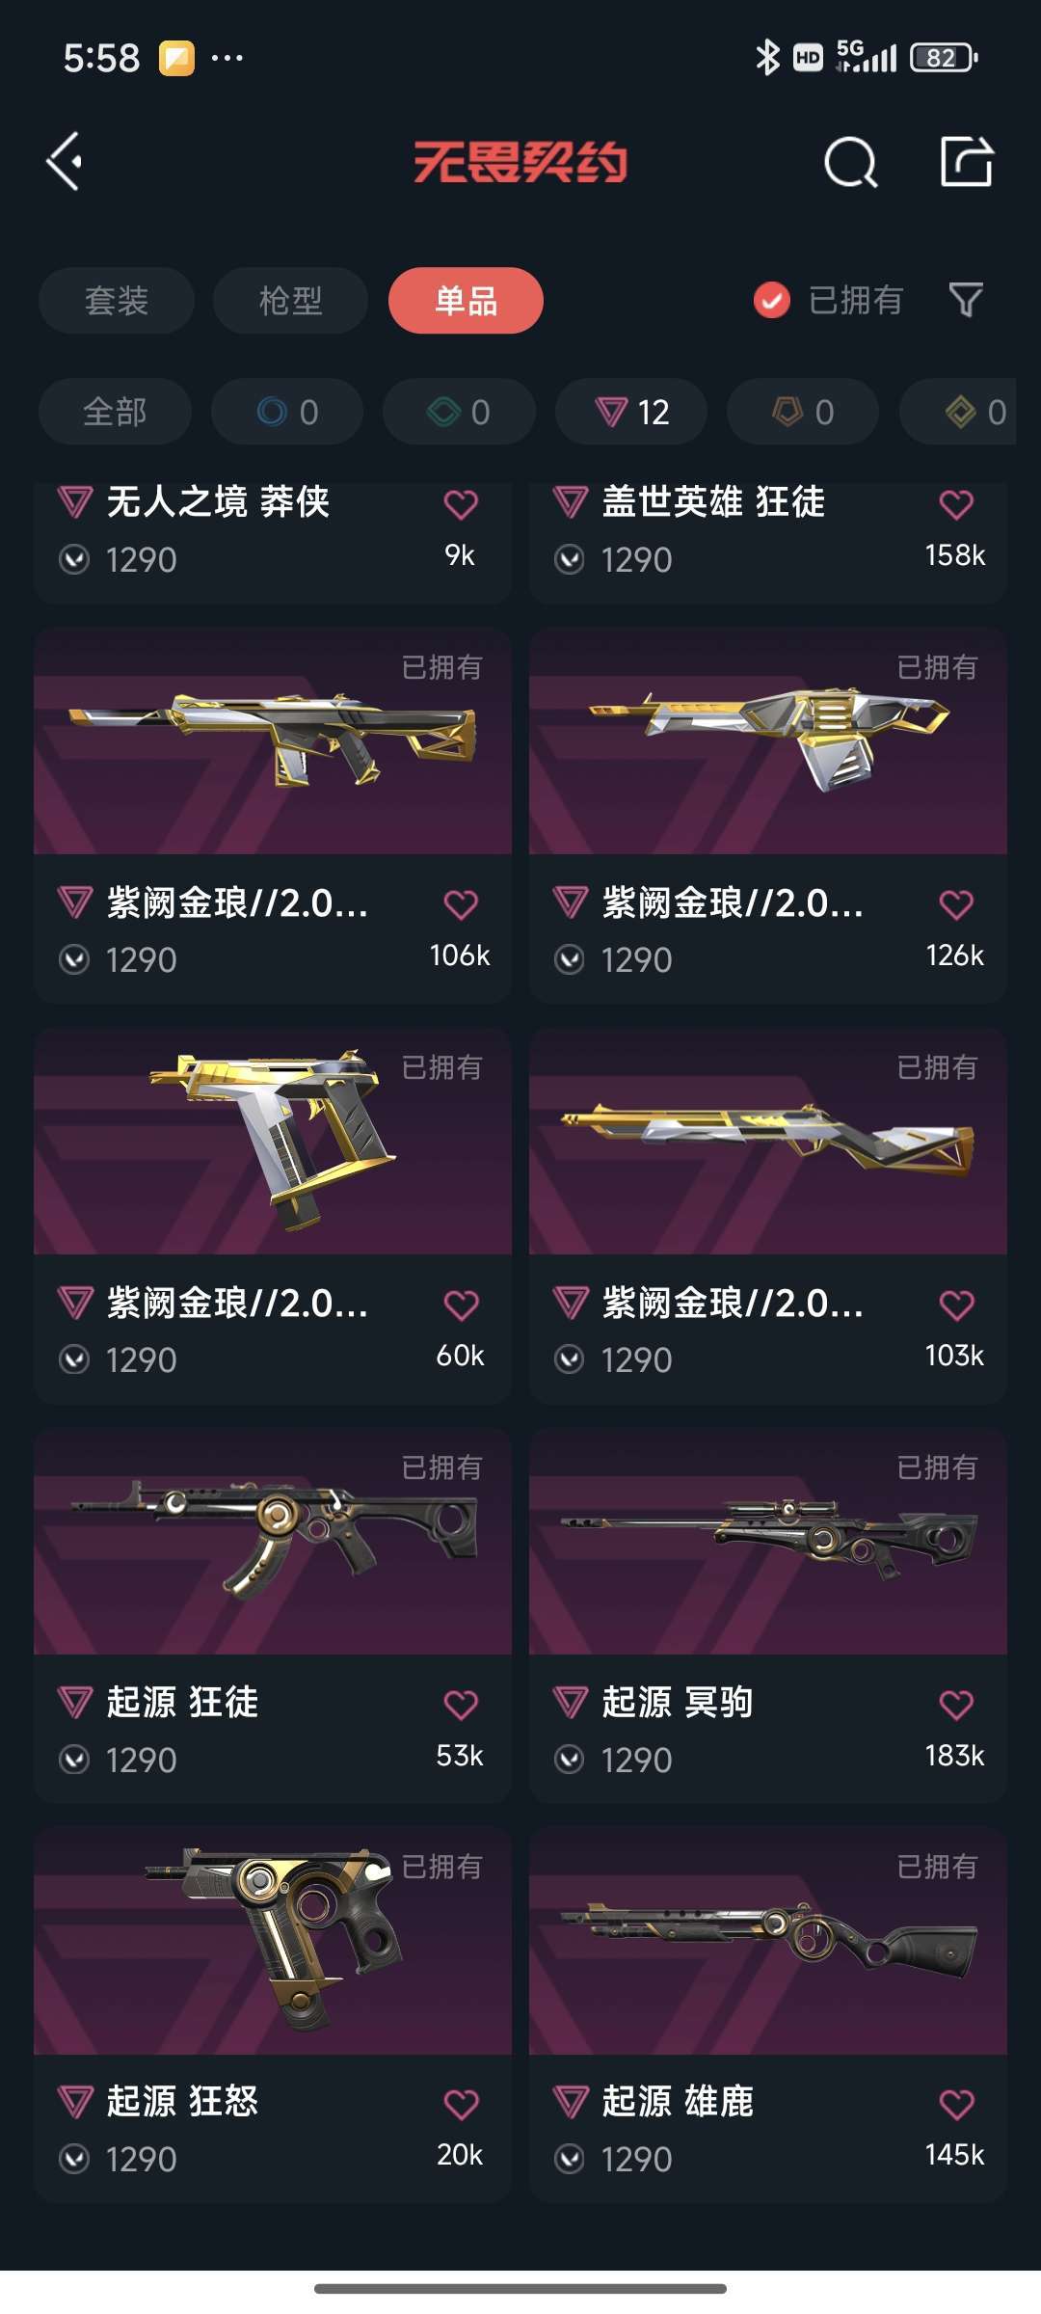
Task: Select the green diamond tier filter
Action: pyautogui.click(x=459, y=412)
